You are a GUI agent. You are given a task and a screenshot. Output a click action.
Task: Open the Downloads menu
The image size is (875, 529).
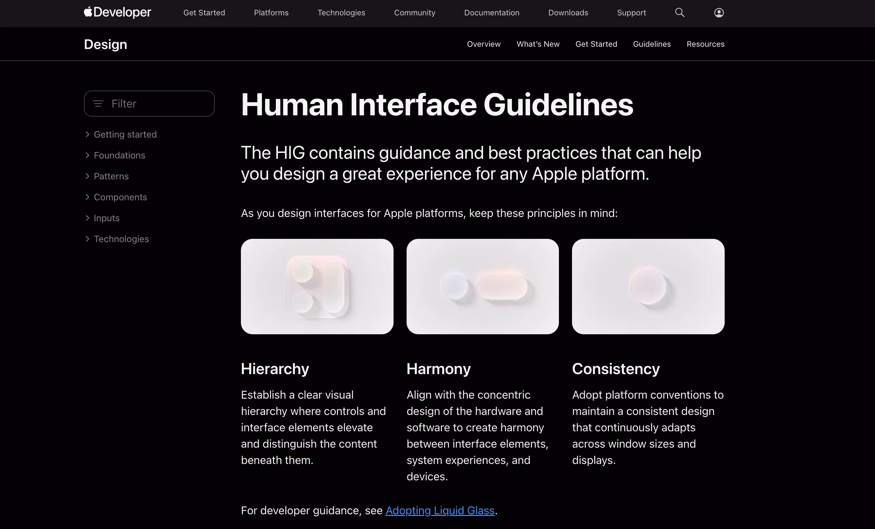[x=568, y=13]
